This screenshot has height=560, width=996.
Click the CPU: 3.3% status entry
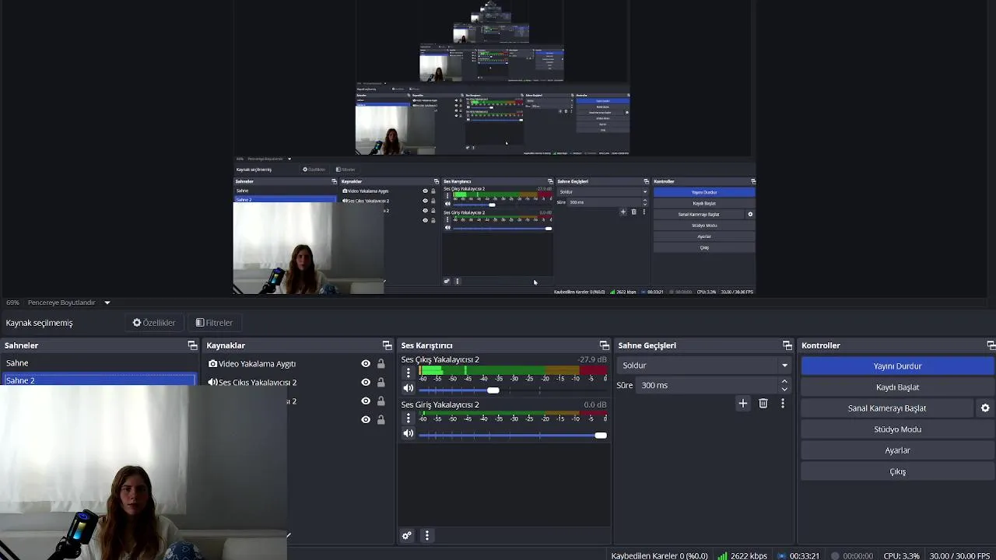(x=901, y=555)
